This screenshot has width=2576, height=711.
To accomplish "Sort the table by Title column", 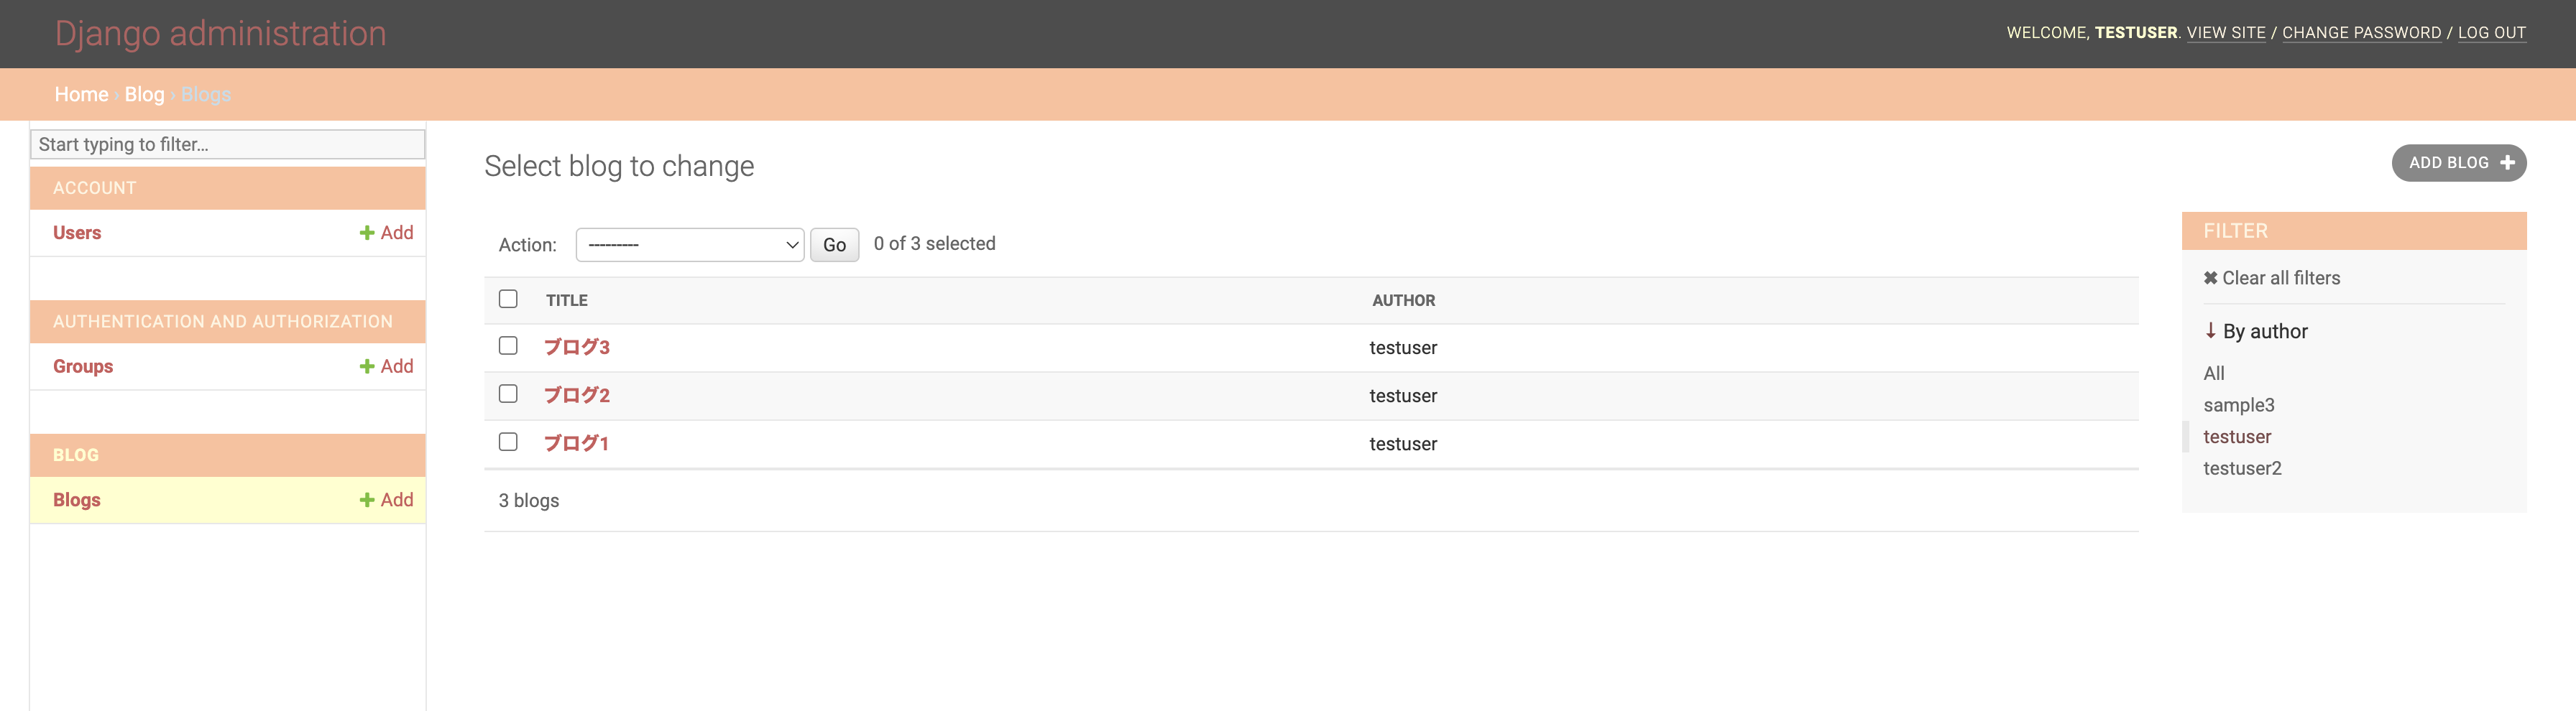I will (x=567, y=301).
